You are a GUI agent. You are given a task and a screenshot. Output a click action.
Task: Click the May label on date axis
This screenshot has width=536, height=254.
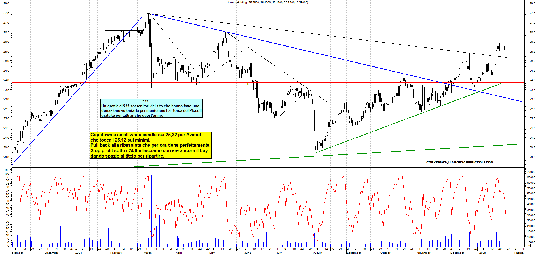[212, 253]
